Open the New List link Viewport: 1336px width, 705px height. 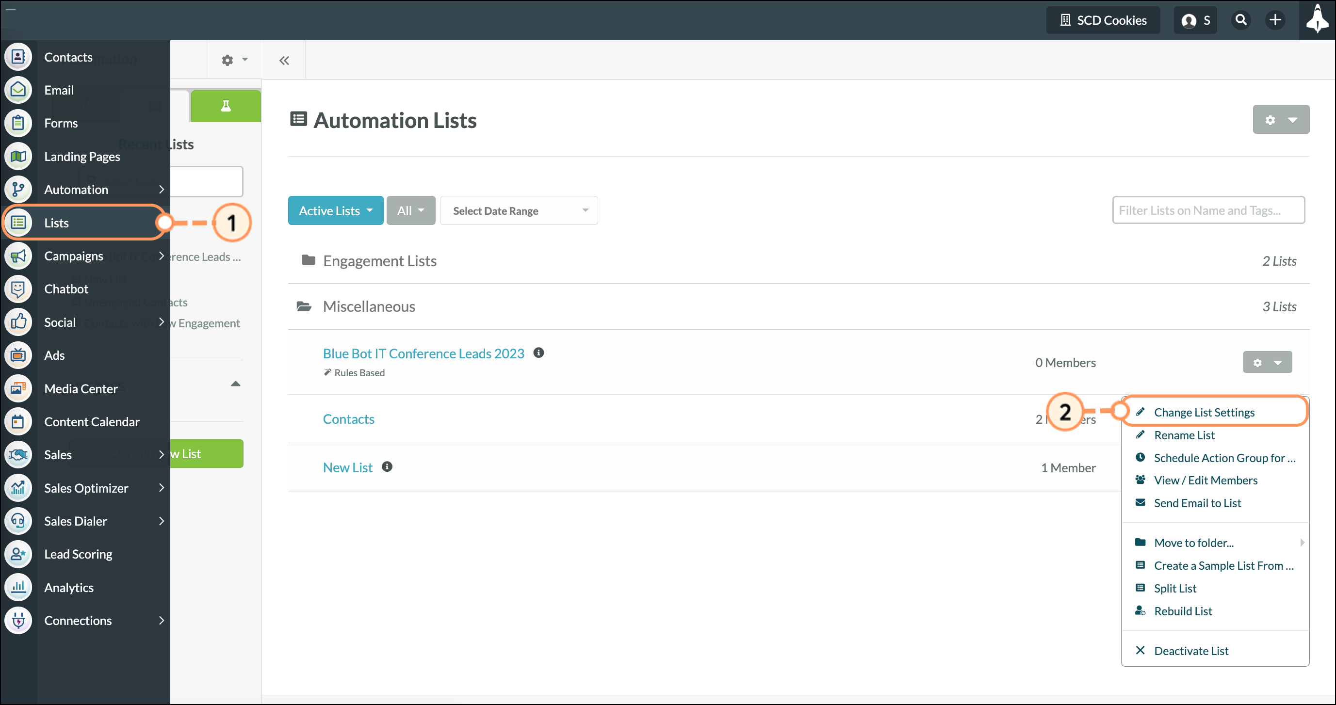pos(347,467)
